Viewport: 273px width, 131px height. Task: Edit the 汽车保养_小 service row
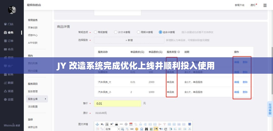point(236,92)
